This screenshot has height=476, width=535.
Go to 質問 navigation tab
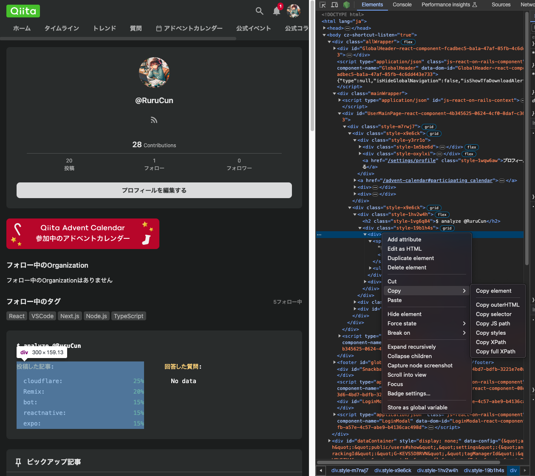pyautogui.click(x=136, y=28)
